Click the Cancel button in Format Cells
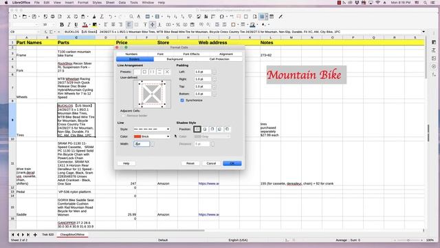 pos(211,163)
